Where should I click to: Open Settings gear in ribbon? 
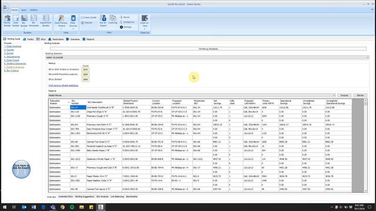pyautogui.click(x=126, y=27)
